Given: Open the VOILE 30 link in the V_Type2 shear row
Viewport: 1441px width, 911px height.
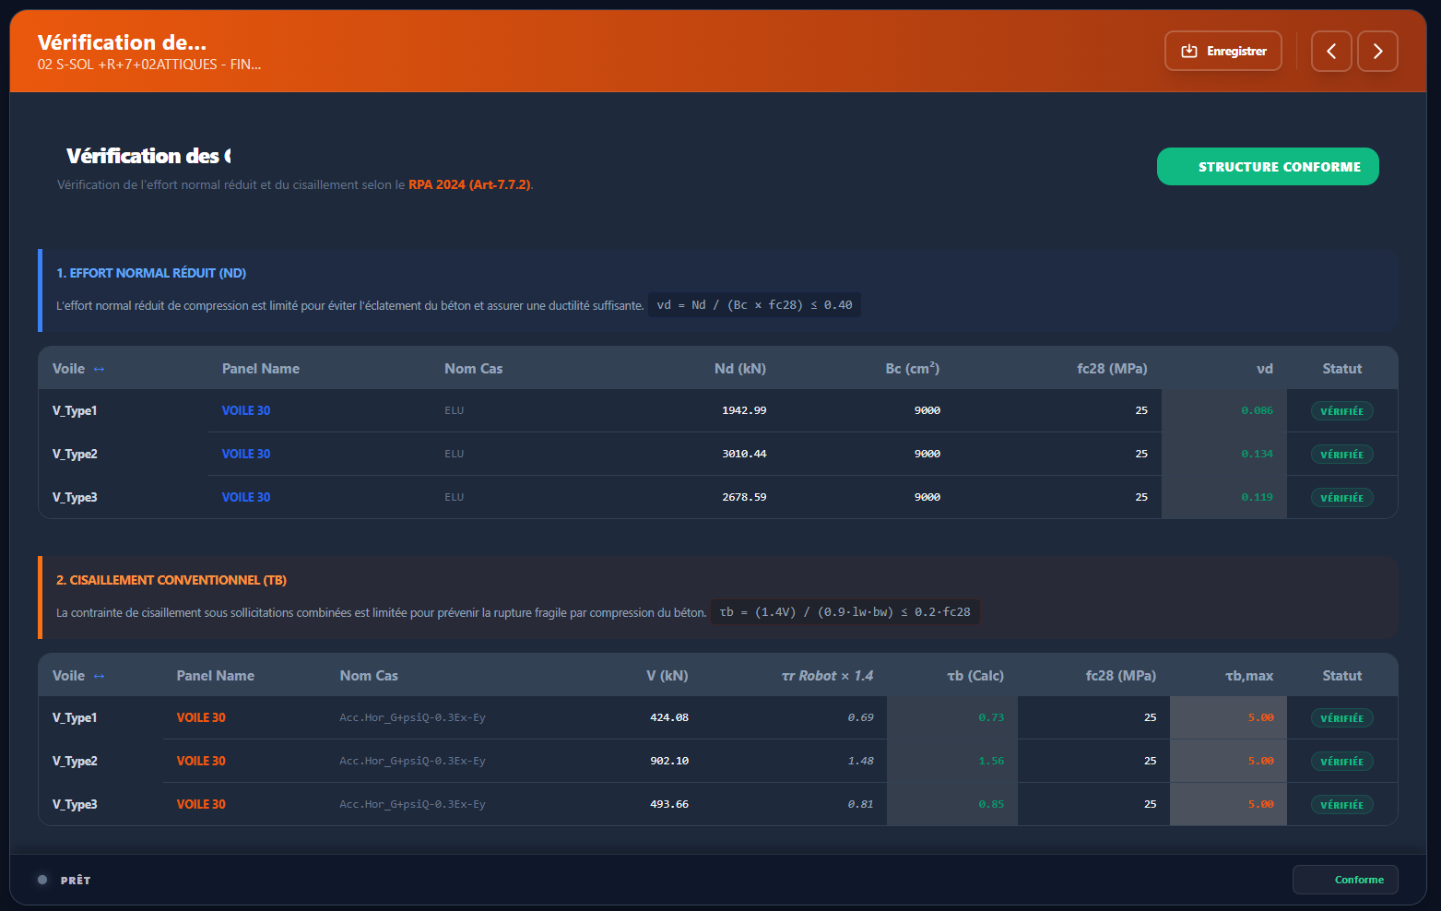Looking at the screenshot, I should click(200, 761).
